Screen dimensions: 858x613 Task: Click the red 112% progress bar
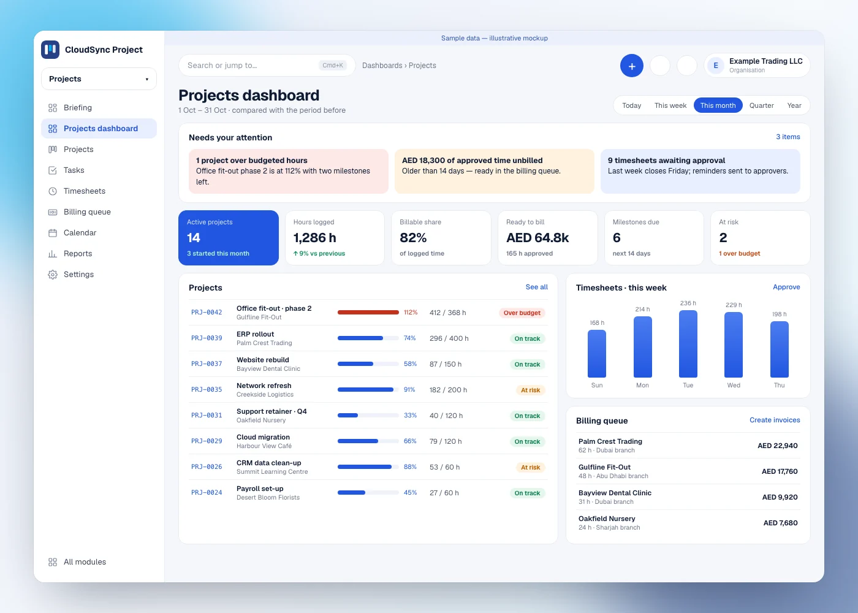(x=368, y=313)
